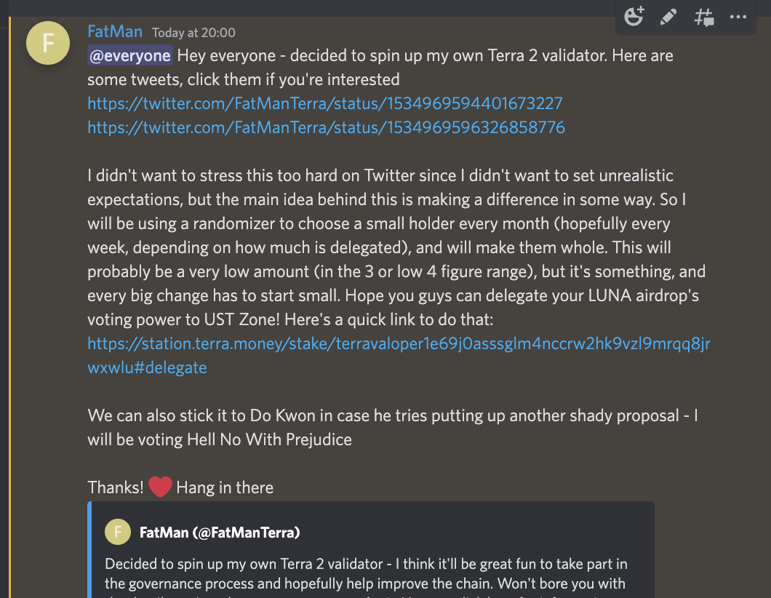Open the Terra Station delegate link

click(400, 343)
